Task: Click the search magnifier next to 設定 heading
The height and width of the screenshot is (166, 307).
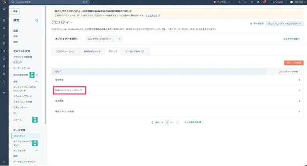Action: [37, 21]
